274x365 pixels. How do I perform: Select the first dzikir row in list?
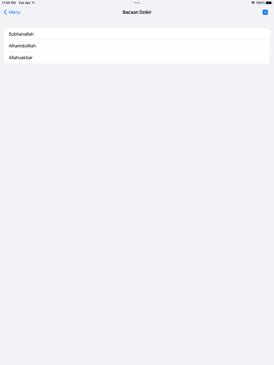click(137, 34)
